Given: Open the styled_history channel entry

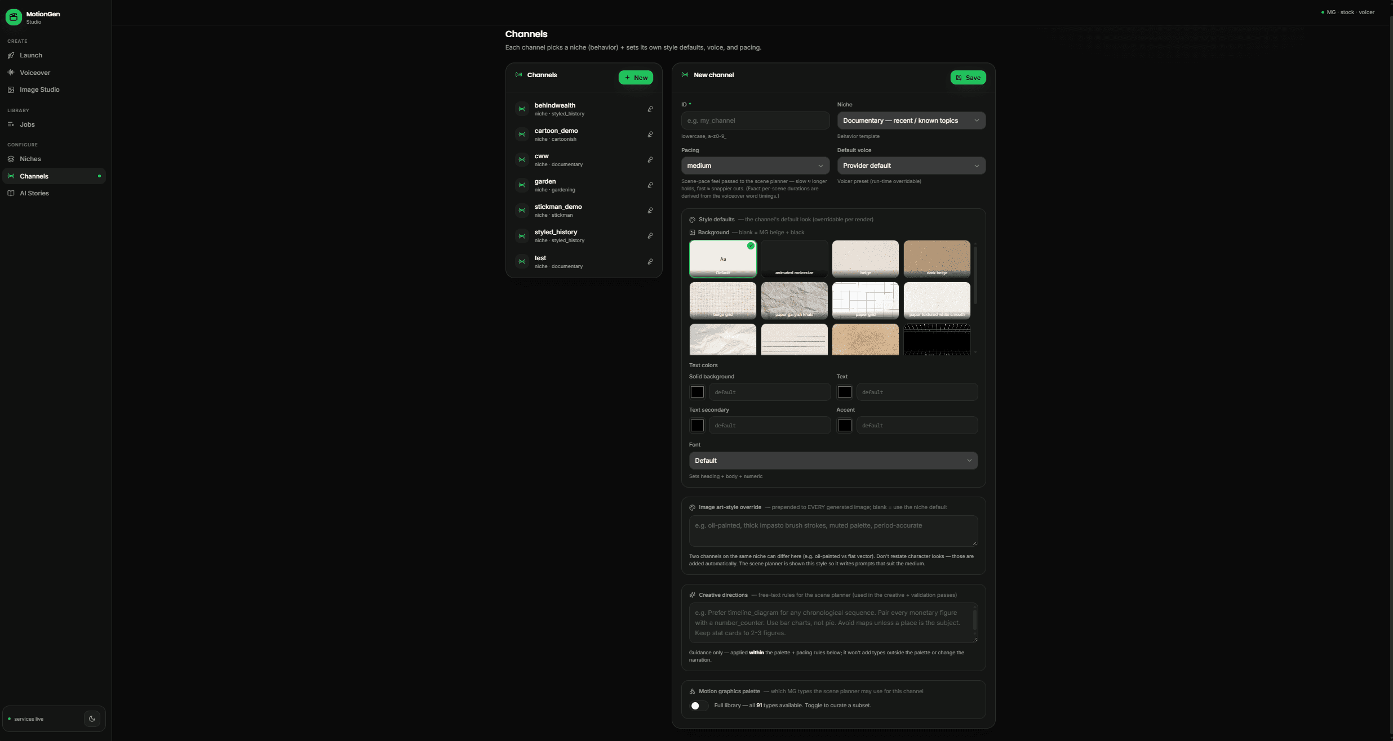Looking at the screenshot, I should pyautogui.click(x=584, y=236).
